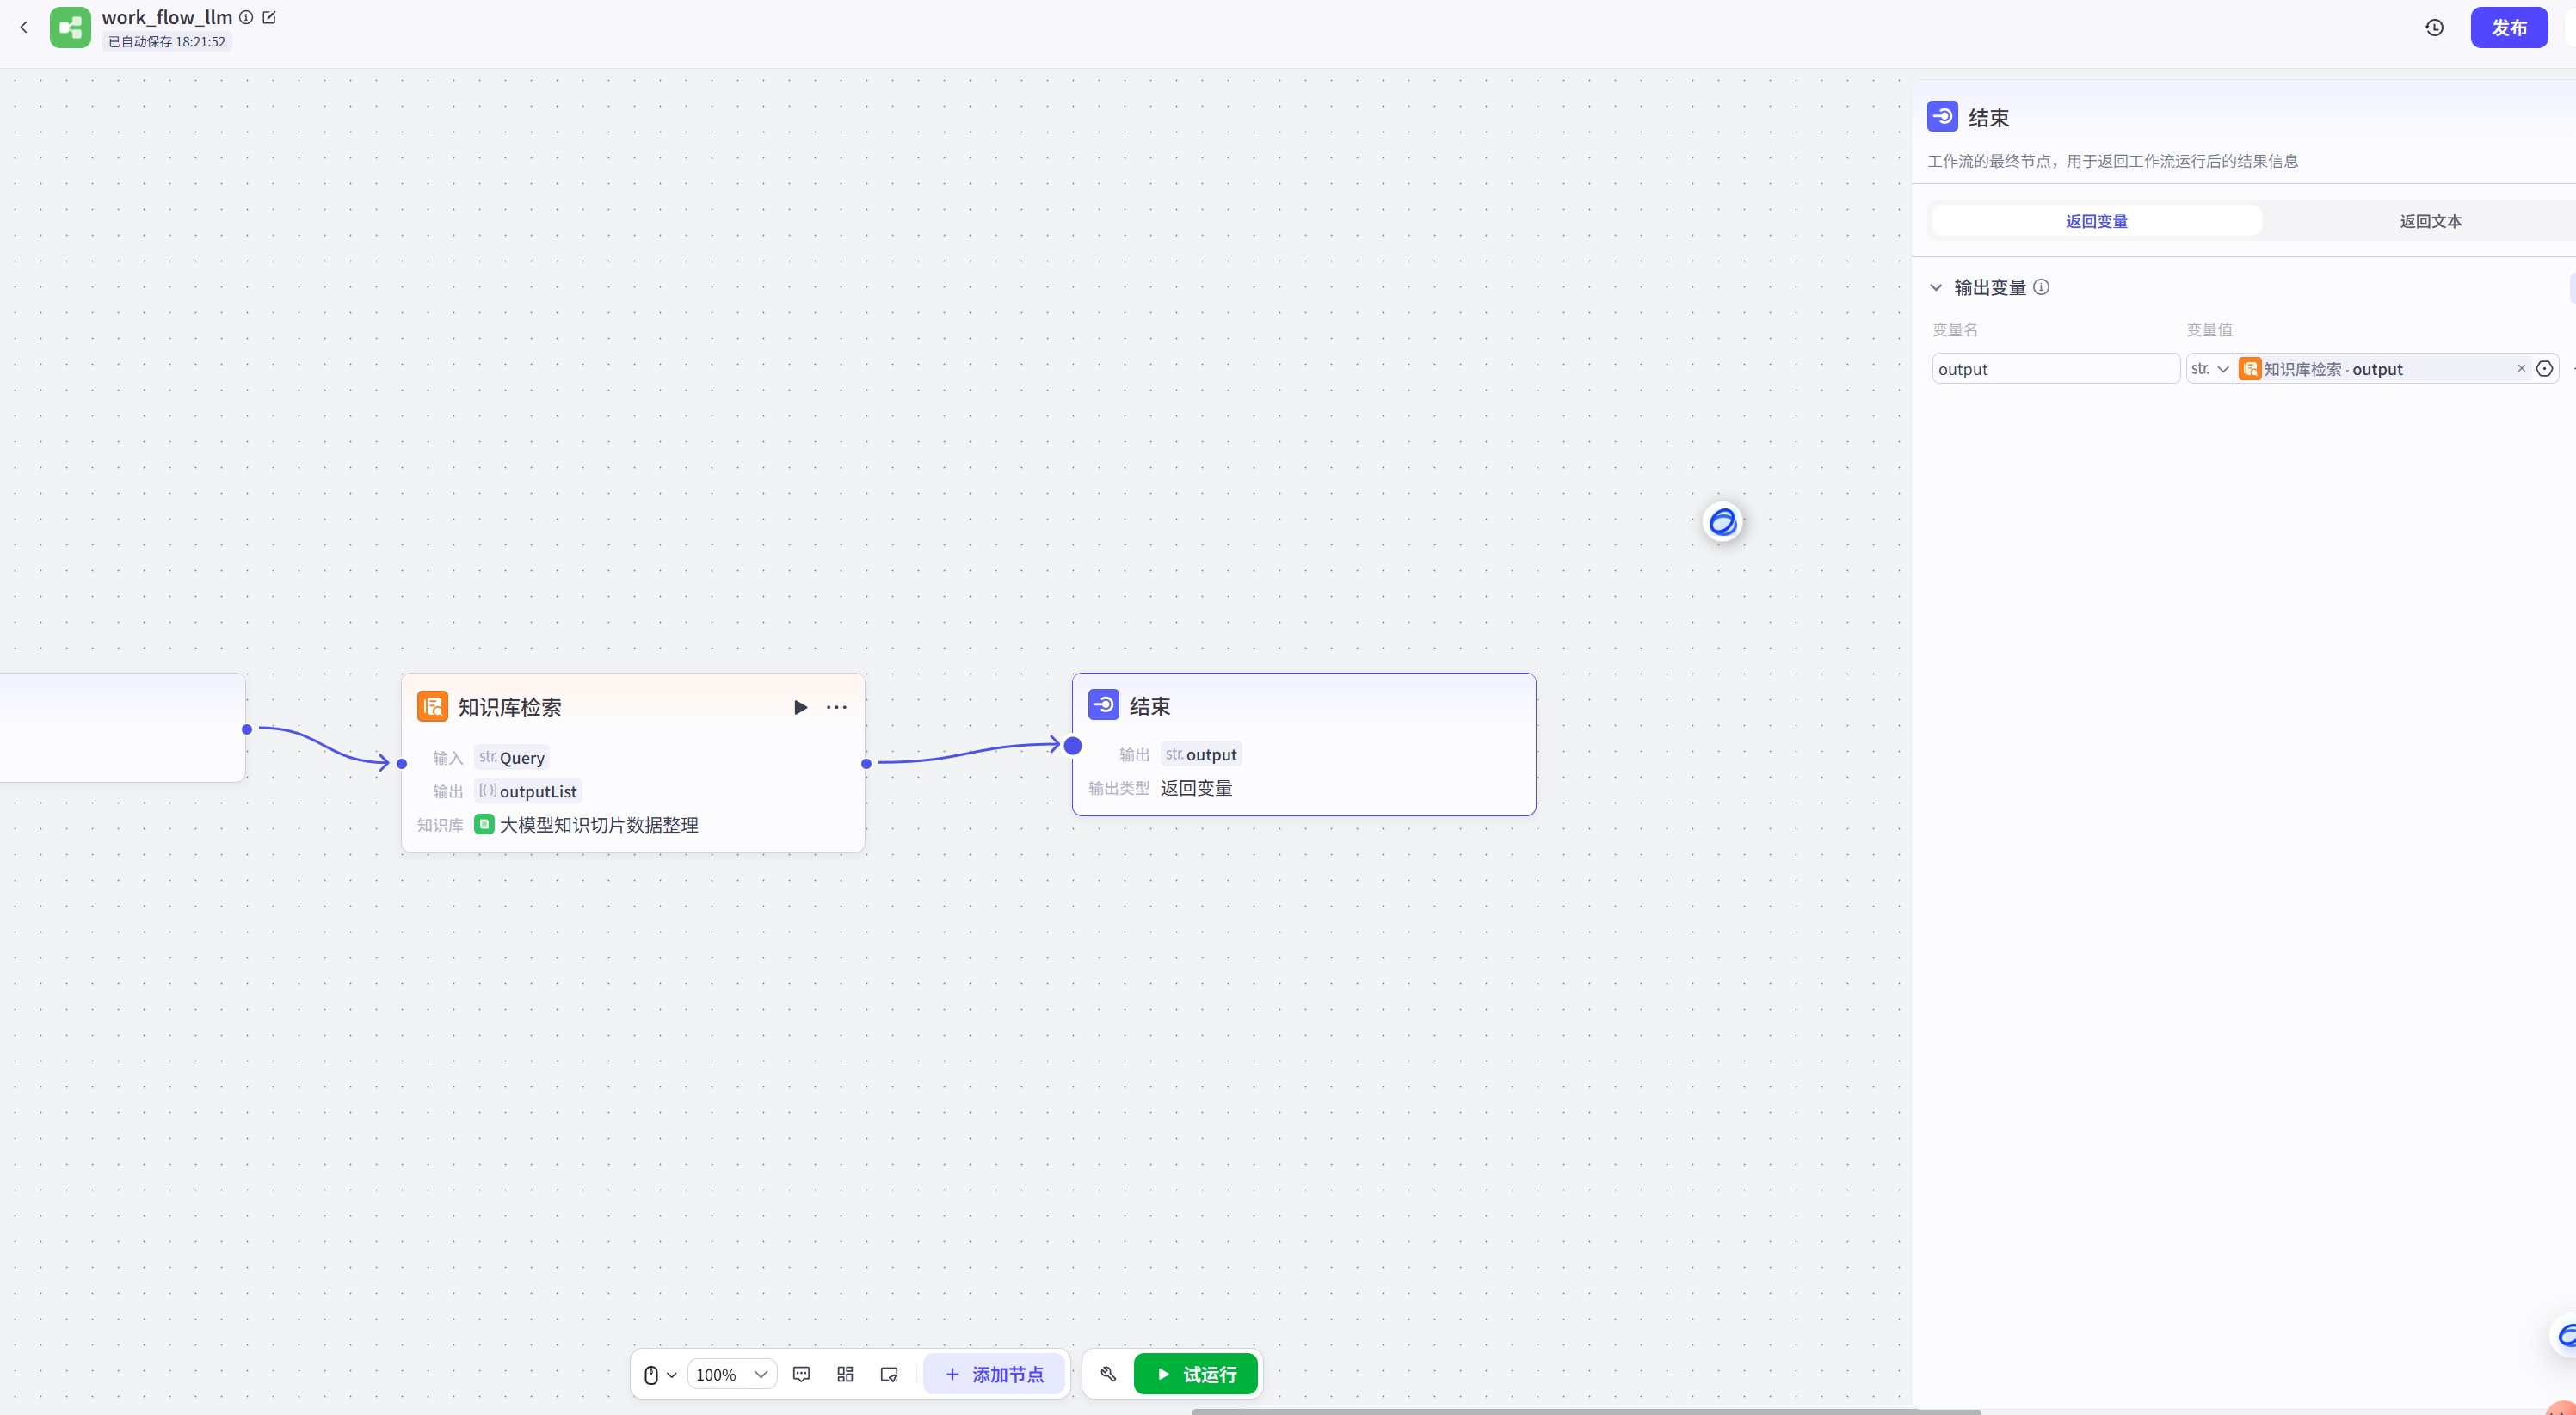
Task: Click the edit pencil next to work_flow_llm
Action: (269, 17)
